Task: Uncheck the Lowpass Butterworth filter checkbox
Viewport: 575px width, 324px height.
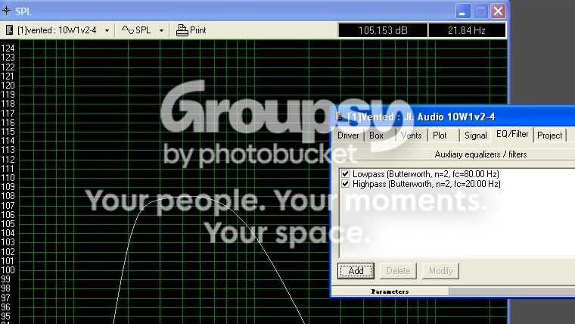Action: click(345, 174)
